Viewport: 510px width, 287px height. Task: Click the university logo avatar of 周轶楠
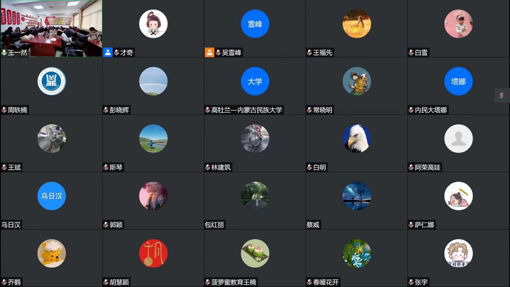[52, 81]
